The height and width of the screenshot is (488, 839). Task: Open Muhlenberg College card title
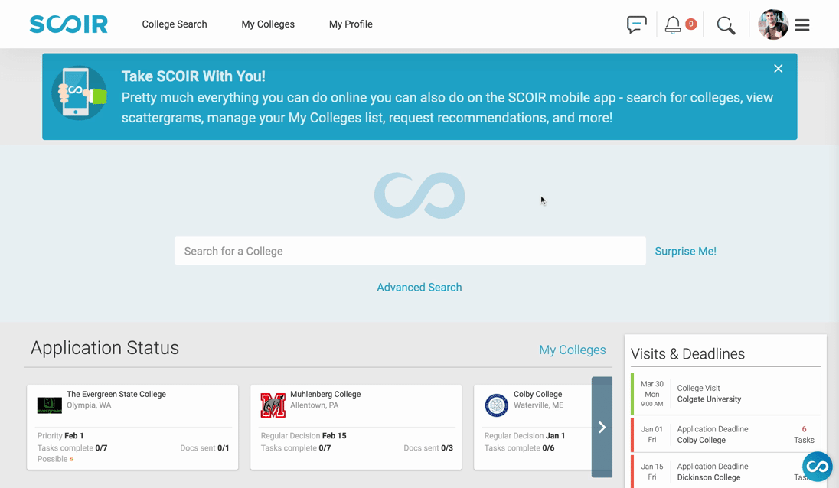coord(325,394)
